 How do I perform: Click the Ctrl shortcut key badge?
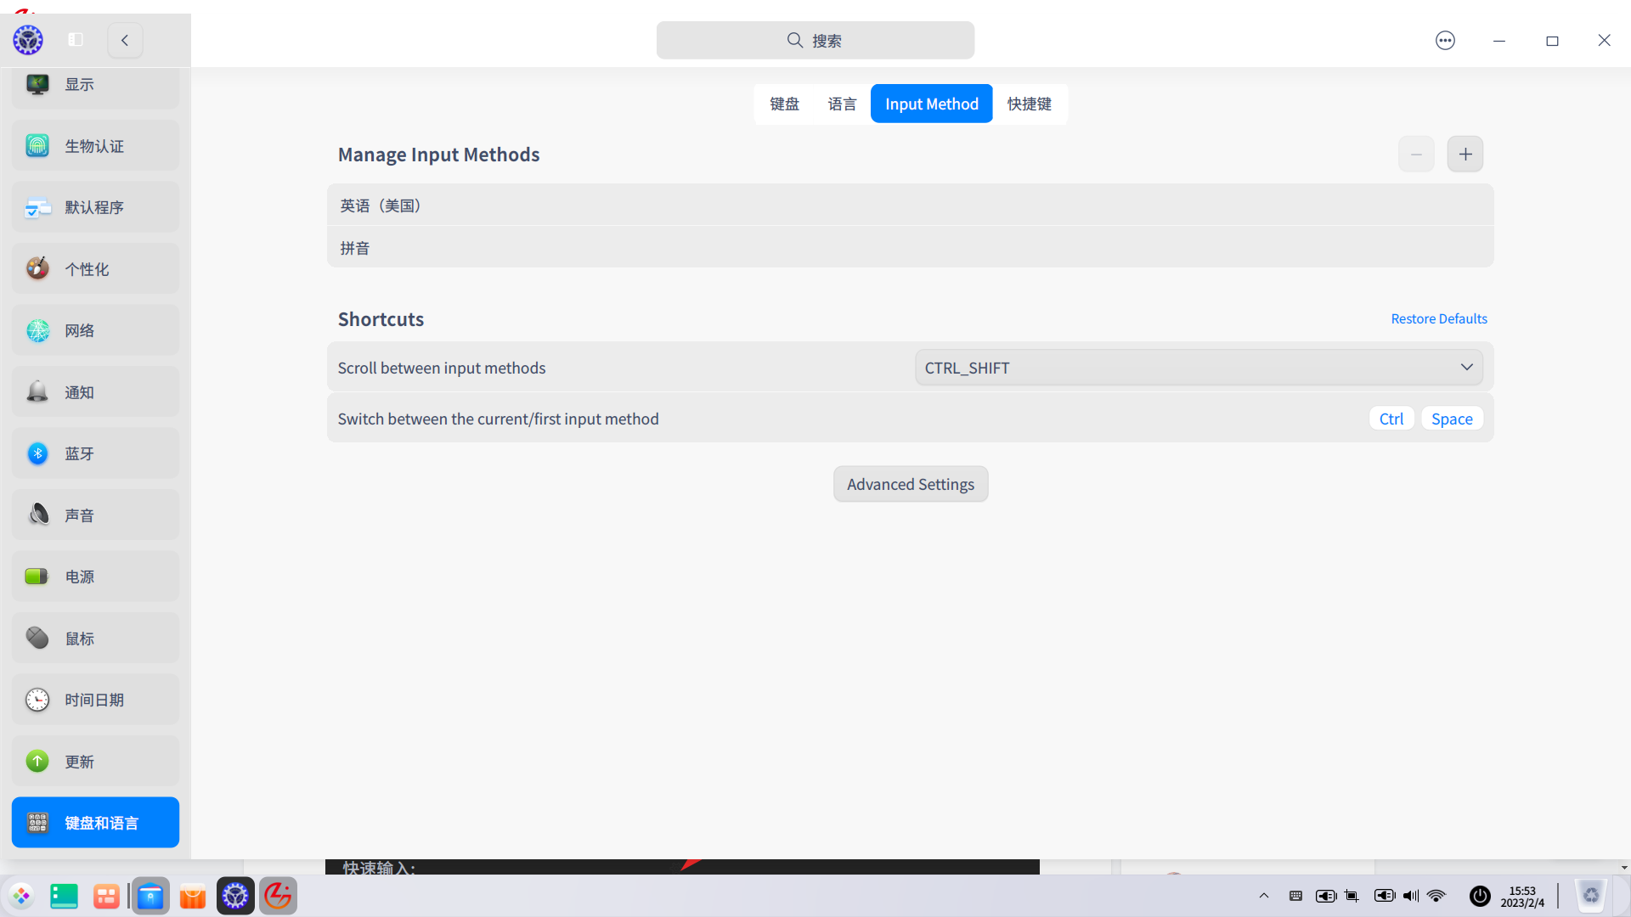[x=1391, y=419]
